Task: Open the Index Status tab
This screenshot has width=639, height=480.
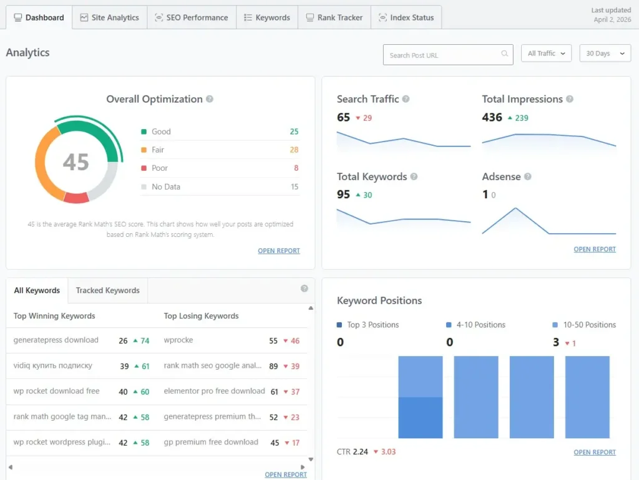Action: tap(406, 17)
